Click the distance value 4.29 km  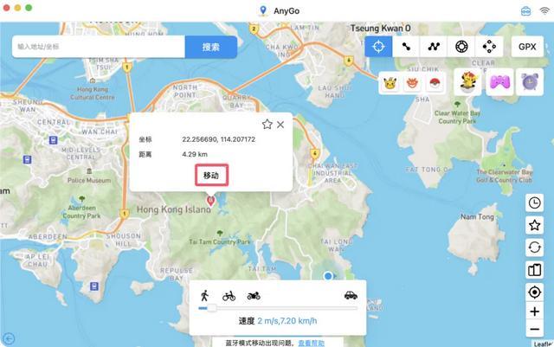pyautogui.click(x=195, y=154)
